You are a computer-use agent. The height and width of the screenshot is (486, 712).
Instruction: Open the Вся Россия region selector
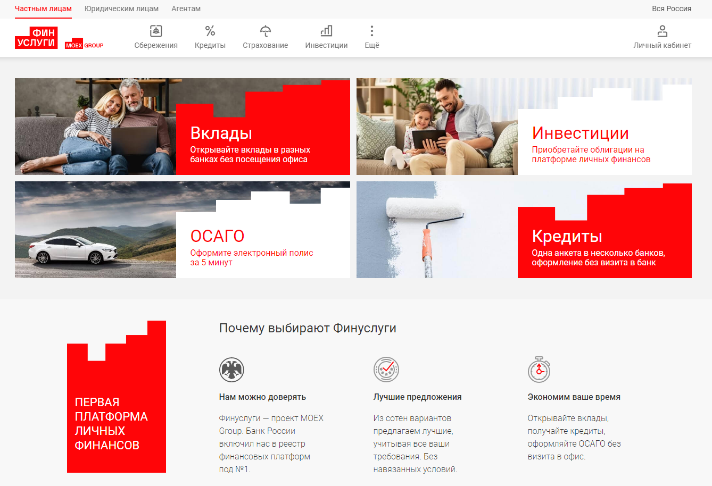click(x=671, y=9)
